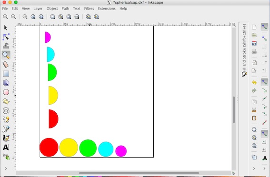270x177 pixels.
Task: Click the Zoom in toolbar icon
Action: 5,17
